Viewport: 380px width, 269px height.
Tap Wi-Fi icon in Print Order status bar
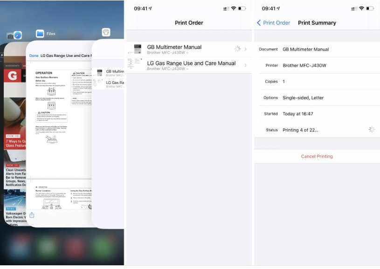(234, 8)
